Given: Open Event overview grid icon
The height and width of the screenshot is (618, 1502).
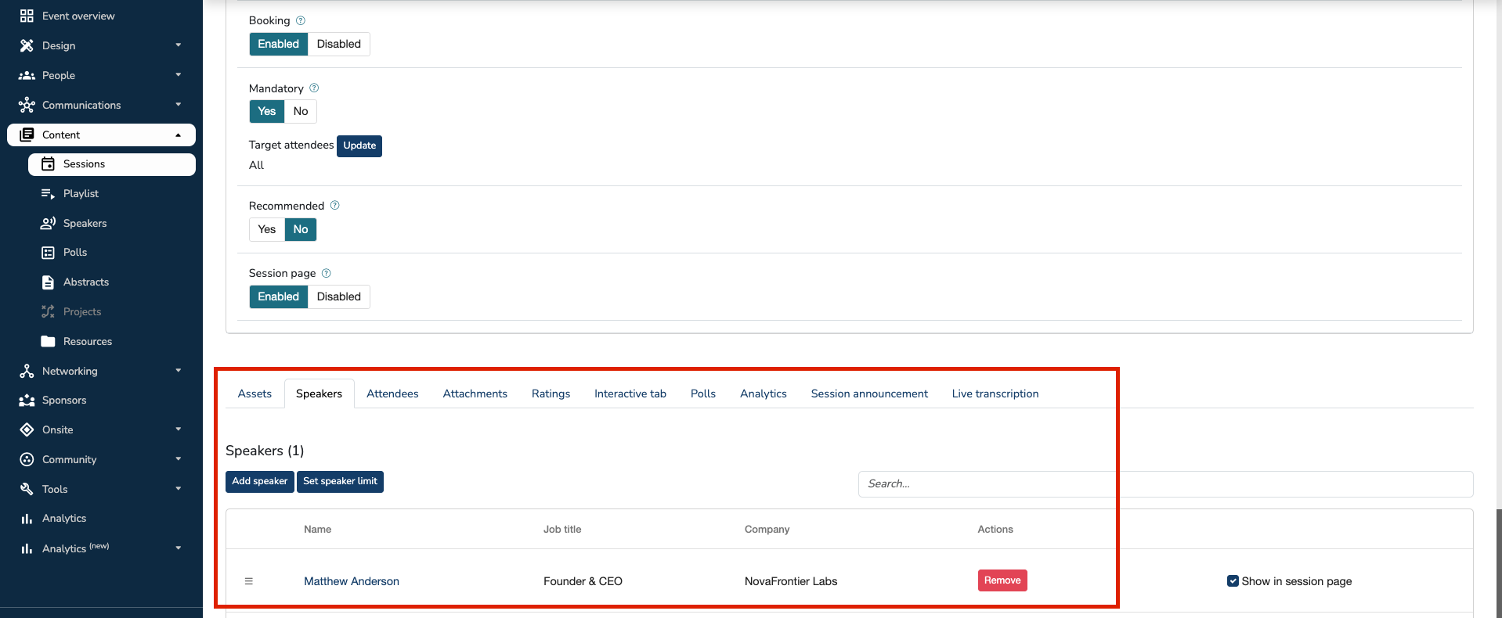Looking at the screenshot, I should (27, 16).
